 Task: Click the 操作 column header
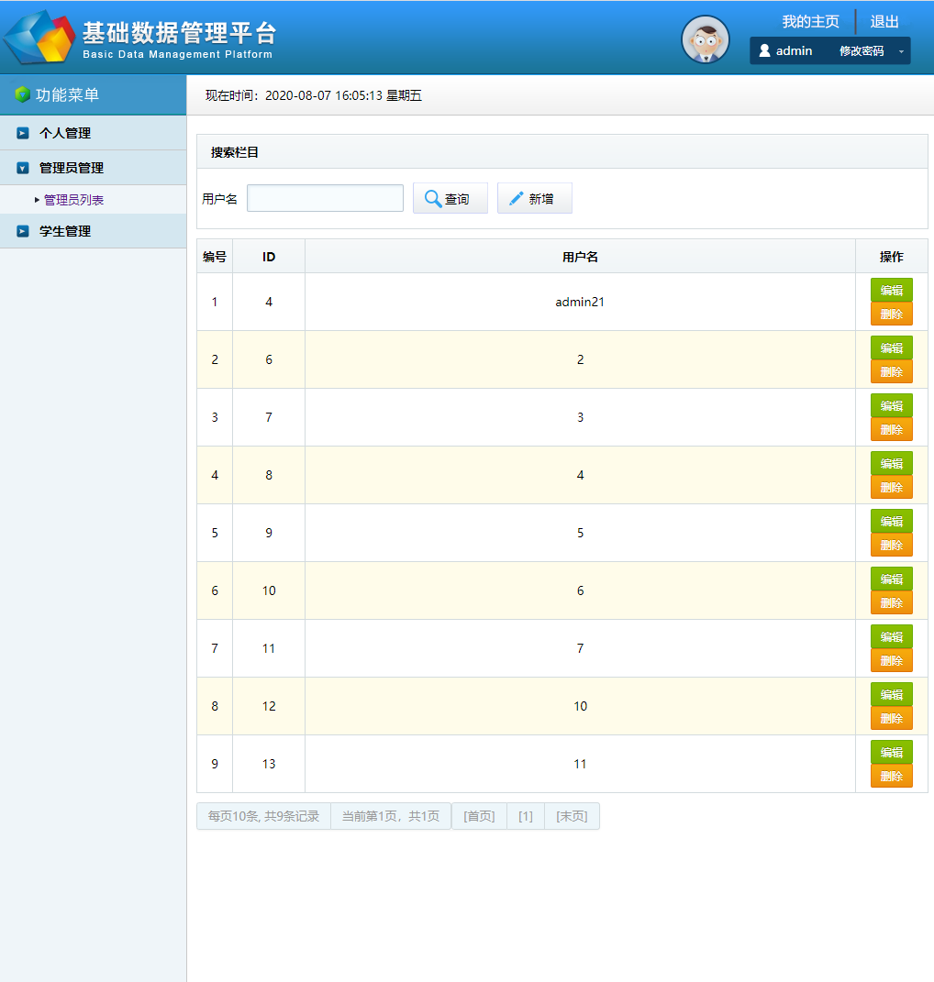tap(892, 257)
